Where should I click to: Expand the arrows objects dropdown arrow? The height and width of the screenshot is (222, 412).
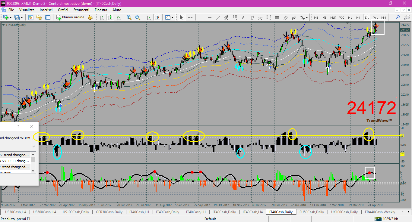tap(307, 18)
